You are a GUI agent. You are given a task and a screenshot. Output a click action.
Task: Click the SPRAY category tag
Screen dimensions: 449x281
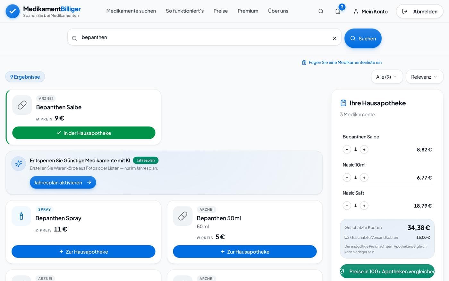click(x=45, y=209)
